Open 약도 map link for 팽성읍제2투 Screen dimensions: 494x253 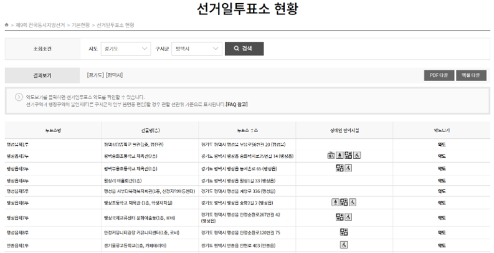tap(442, 156)
